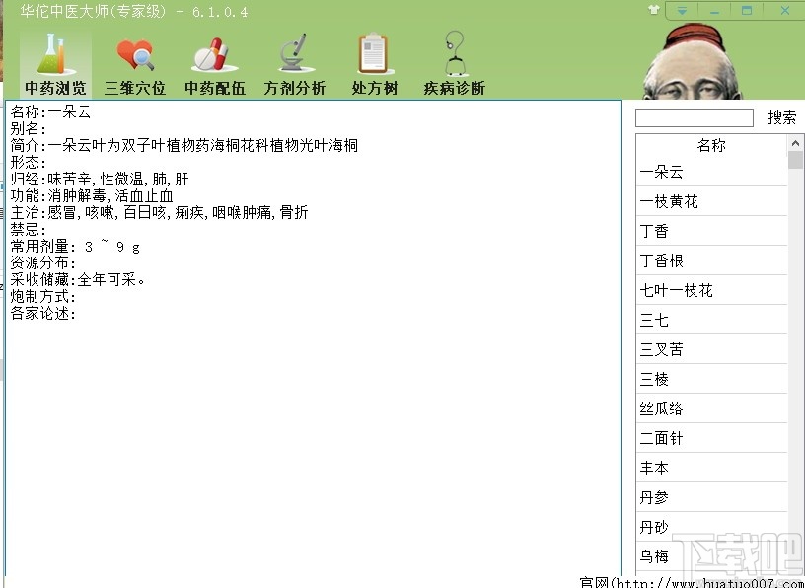Open the 处方树 prescription tree tool
Image resolution: width=805 pixels, height=588 pixels.
(373, 62)
